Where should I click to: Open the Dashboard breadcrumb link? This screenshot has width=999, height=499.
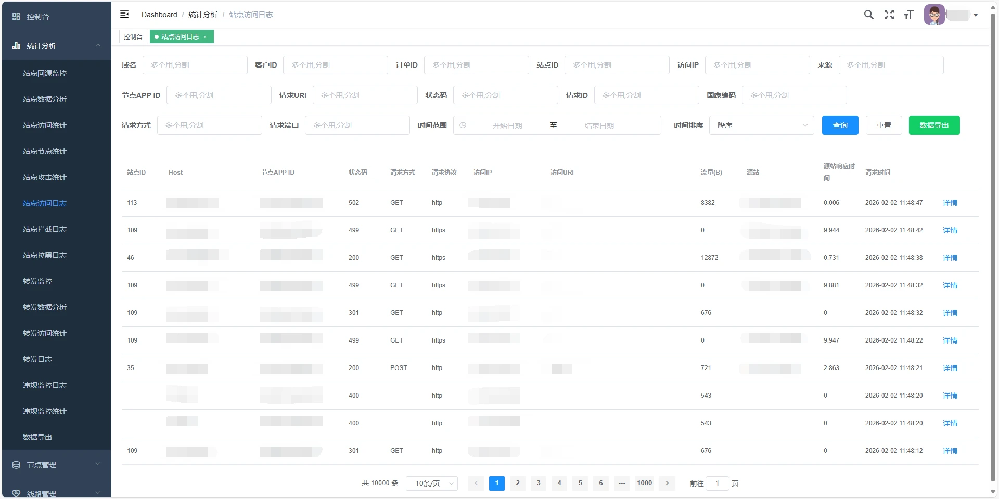pyautogui.click(x=159, y=15)
